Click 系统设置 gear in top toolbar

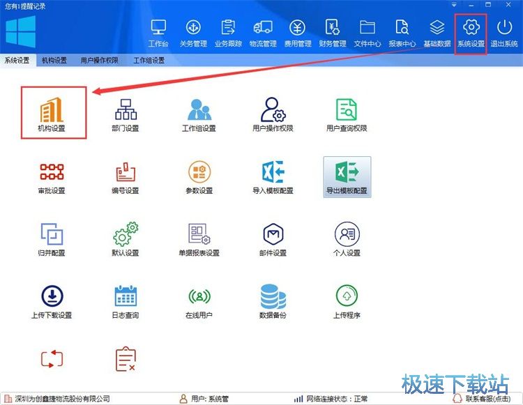click(x=471, y=33)
